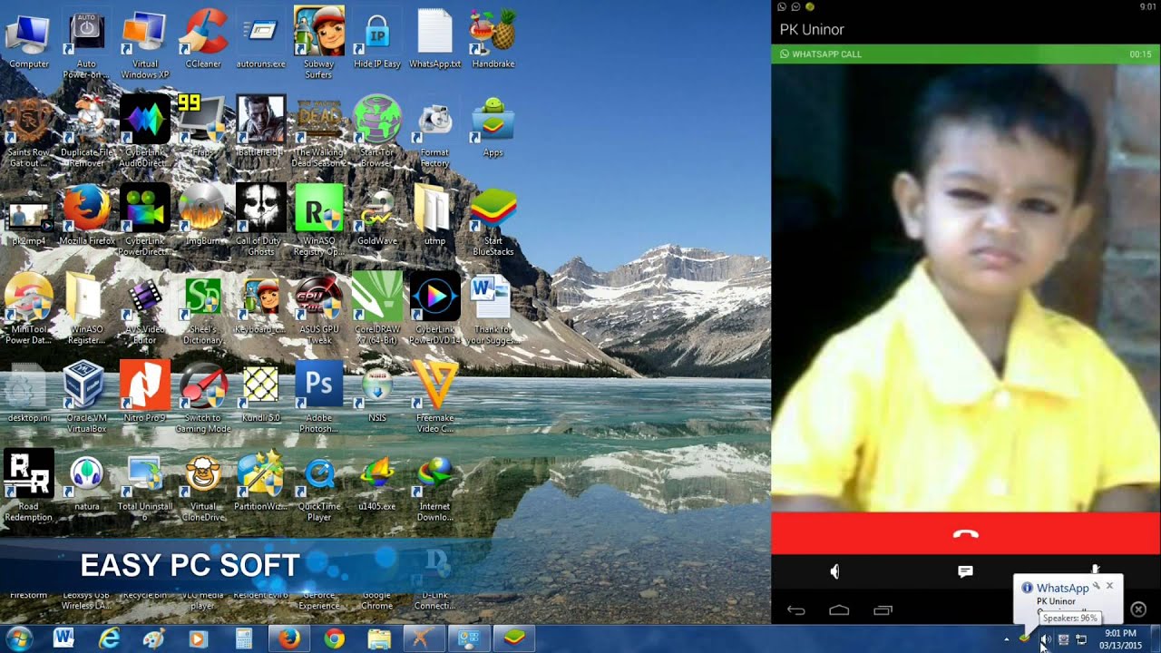
Task: Switch to BlueStacks in the taskbar
Action: 514,638
